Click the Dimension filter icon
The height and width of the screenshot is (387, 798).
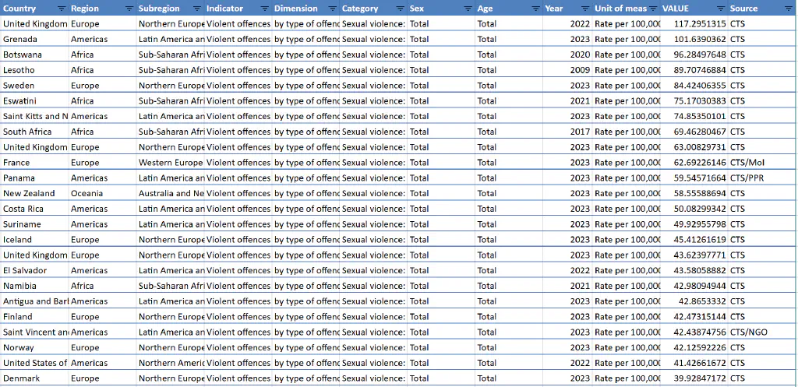[x=333, y=9]
